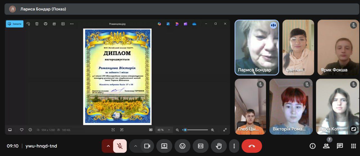Mark image as favorite with heart icon
The image size is (360, 156).
(x=22, y=130)
